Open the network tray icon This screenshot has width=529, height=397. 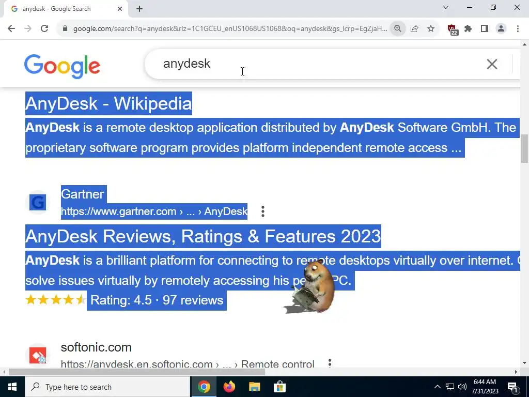[x=450, y=387]
